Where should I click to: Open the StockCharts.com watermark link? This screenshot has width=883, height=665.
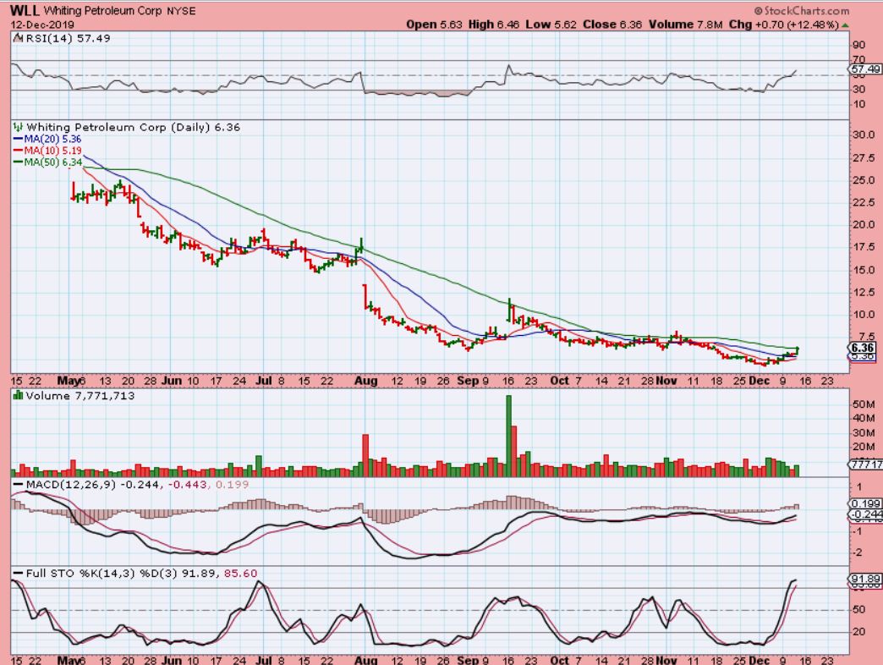(801, 11)
